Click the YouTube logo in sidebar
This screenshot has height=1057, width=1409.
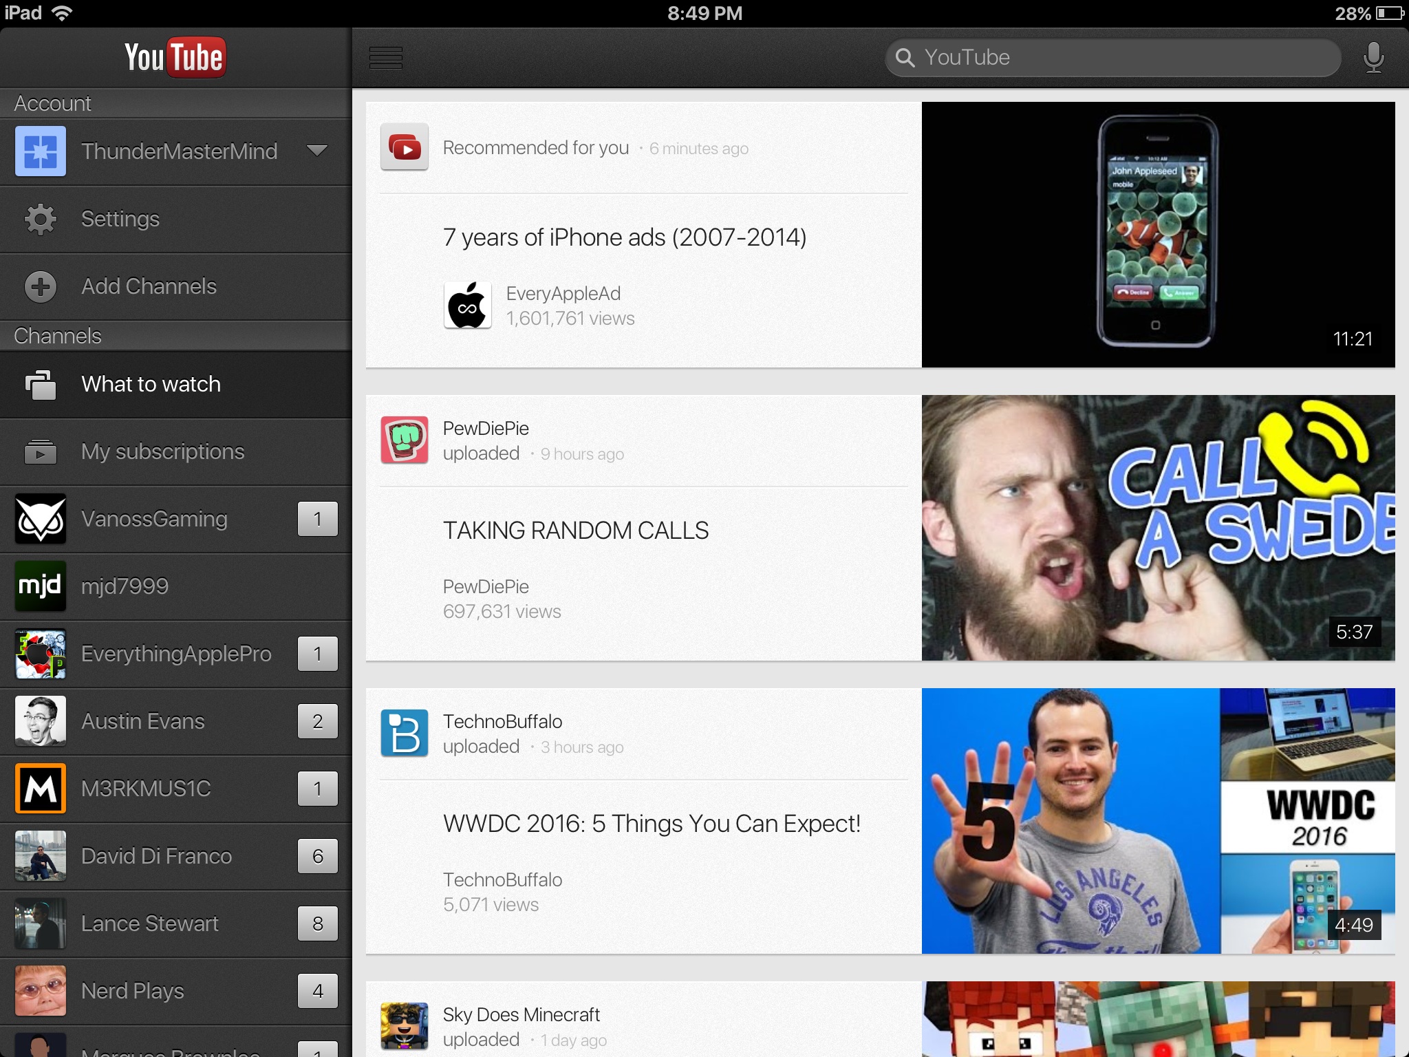175,58
